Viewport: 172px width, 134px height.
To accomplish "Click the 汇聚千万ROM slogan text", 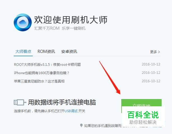I will [x=47, y=28].
